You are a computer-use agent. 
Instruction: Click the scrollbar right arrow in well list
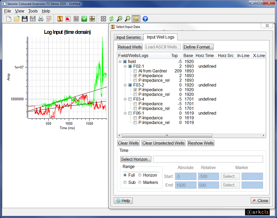[x=264, y=136]
